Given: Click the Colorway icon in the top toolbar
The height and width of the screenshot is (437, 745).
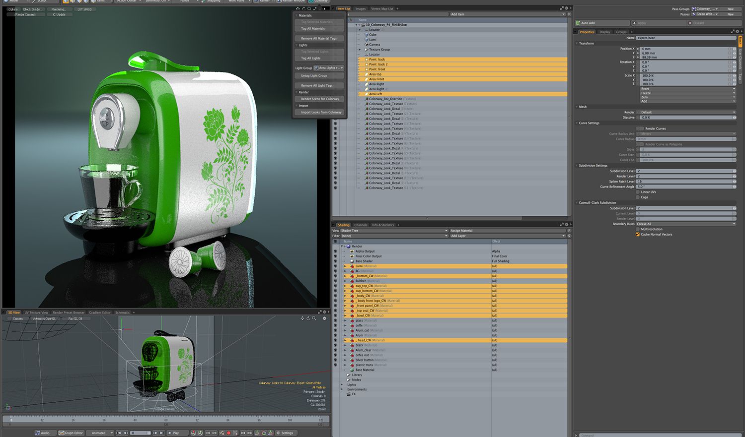Looking at the screenshot, I should point(311,1).
